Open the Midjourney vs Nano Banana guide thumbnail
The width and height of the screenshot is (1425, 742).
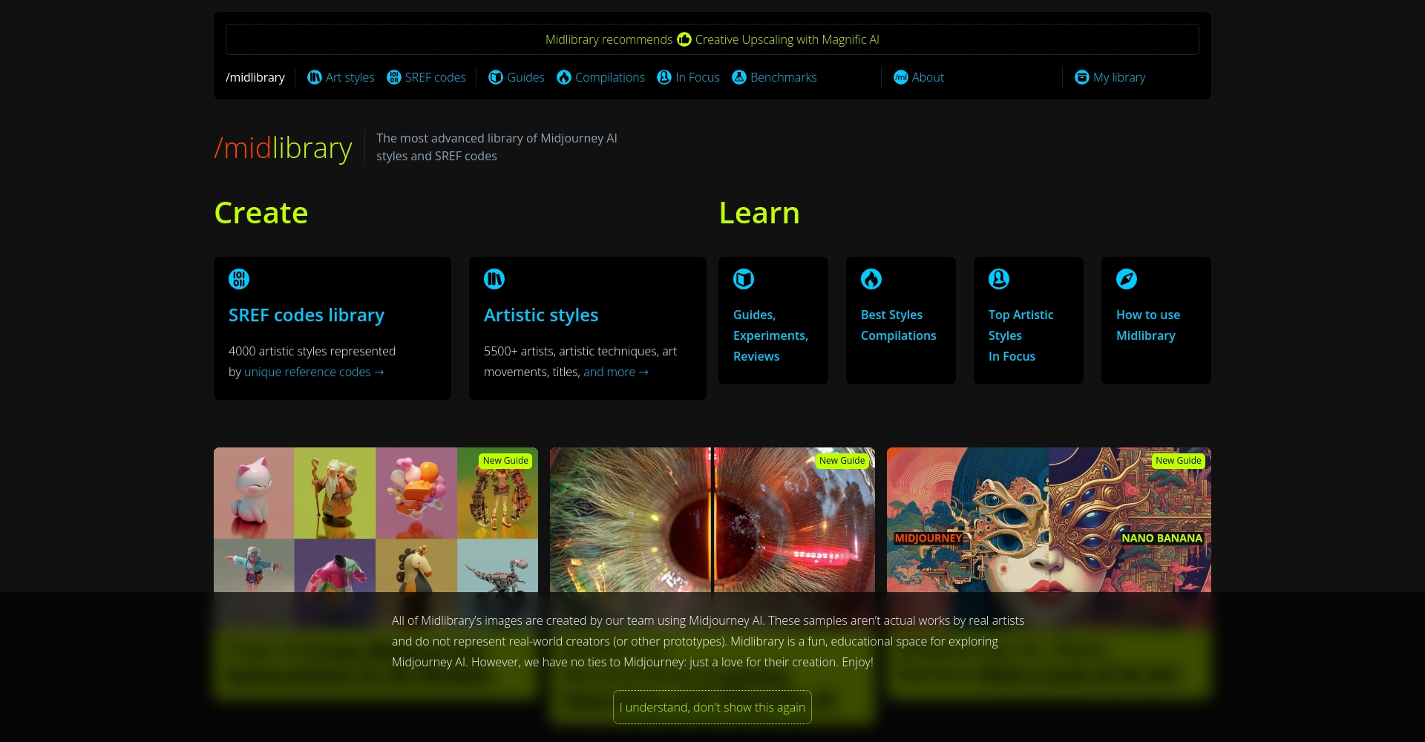coord(1048,519)
